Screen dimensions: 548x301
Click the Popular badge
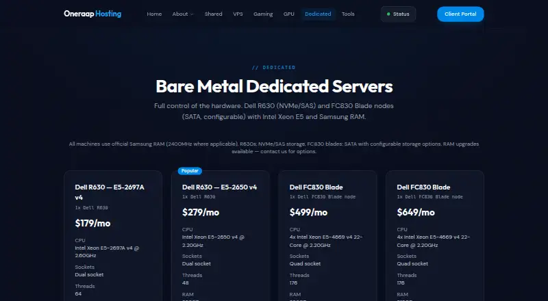coord(190,171)
